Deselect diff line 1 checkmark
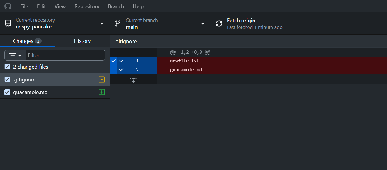This screenshot has width=387, height=170. coord(121,61)
